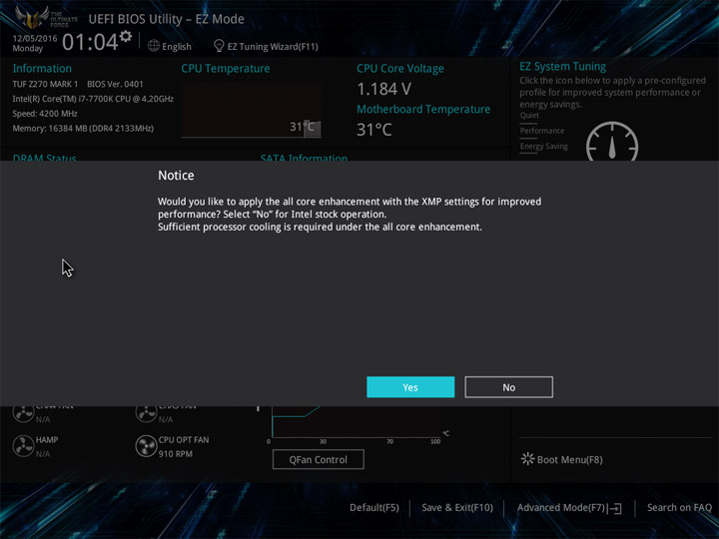Select the Performance tuning profile

[x=542, y=131]
